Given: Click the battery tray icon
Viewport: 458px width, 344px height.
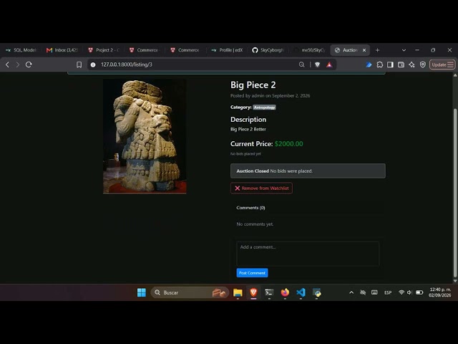Looking at the screenshot, I should pos(419,292).
